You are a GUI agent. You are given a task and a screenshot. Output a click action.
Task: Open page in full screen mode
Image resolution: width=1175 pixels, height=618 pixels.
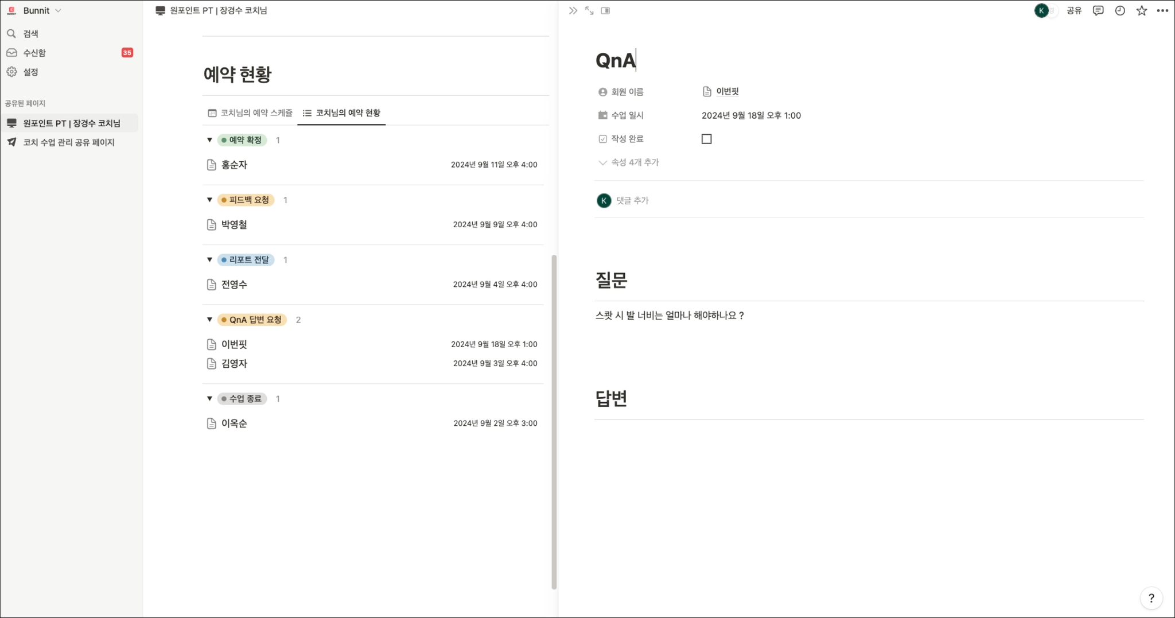[x=589, y=11]
